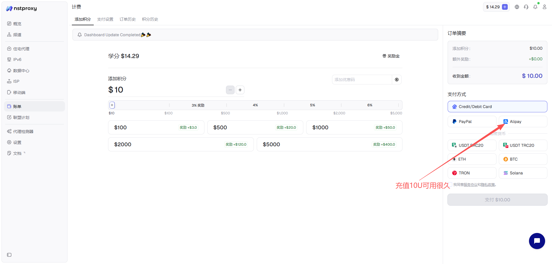Open the language globe icon
552x264 pixels.
pyautogui.click(x=517, y=7)
